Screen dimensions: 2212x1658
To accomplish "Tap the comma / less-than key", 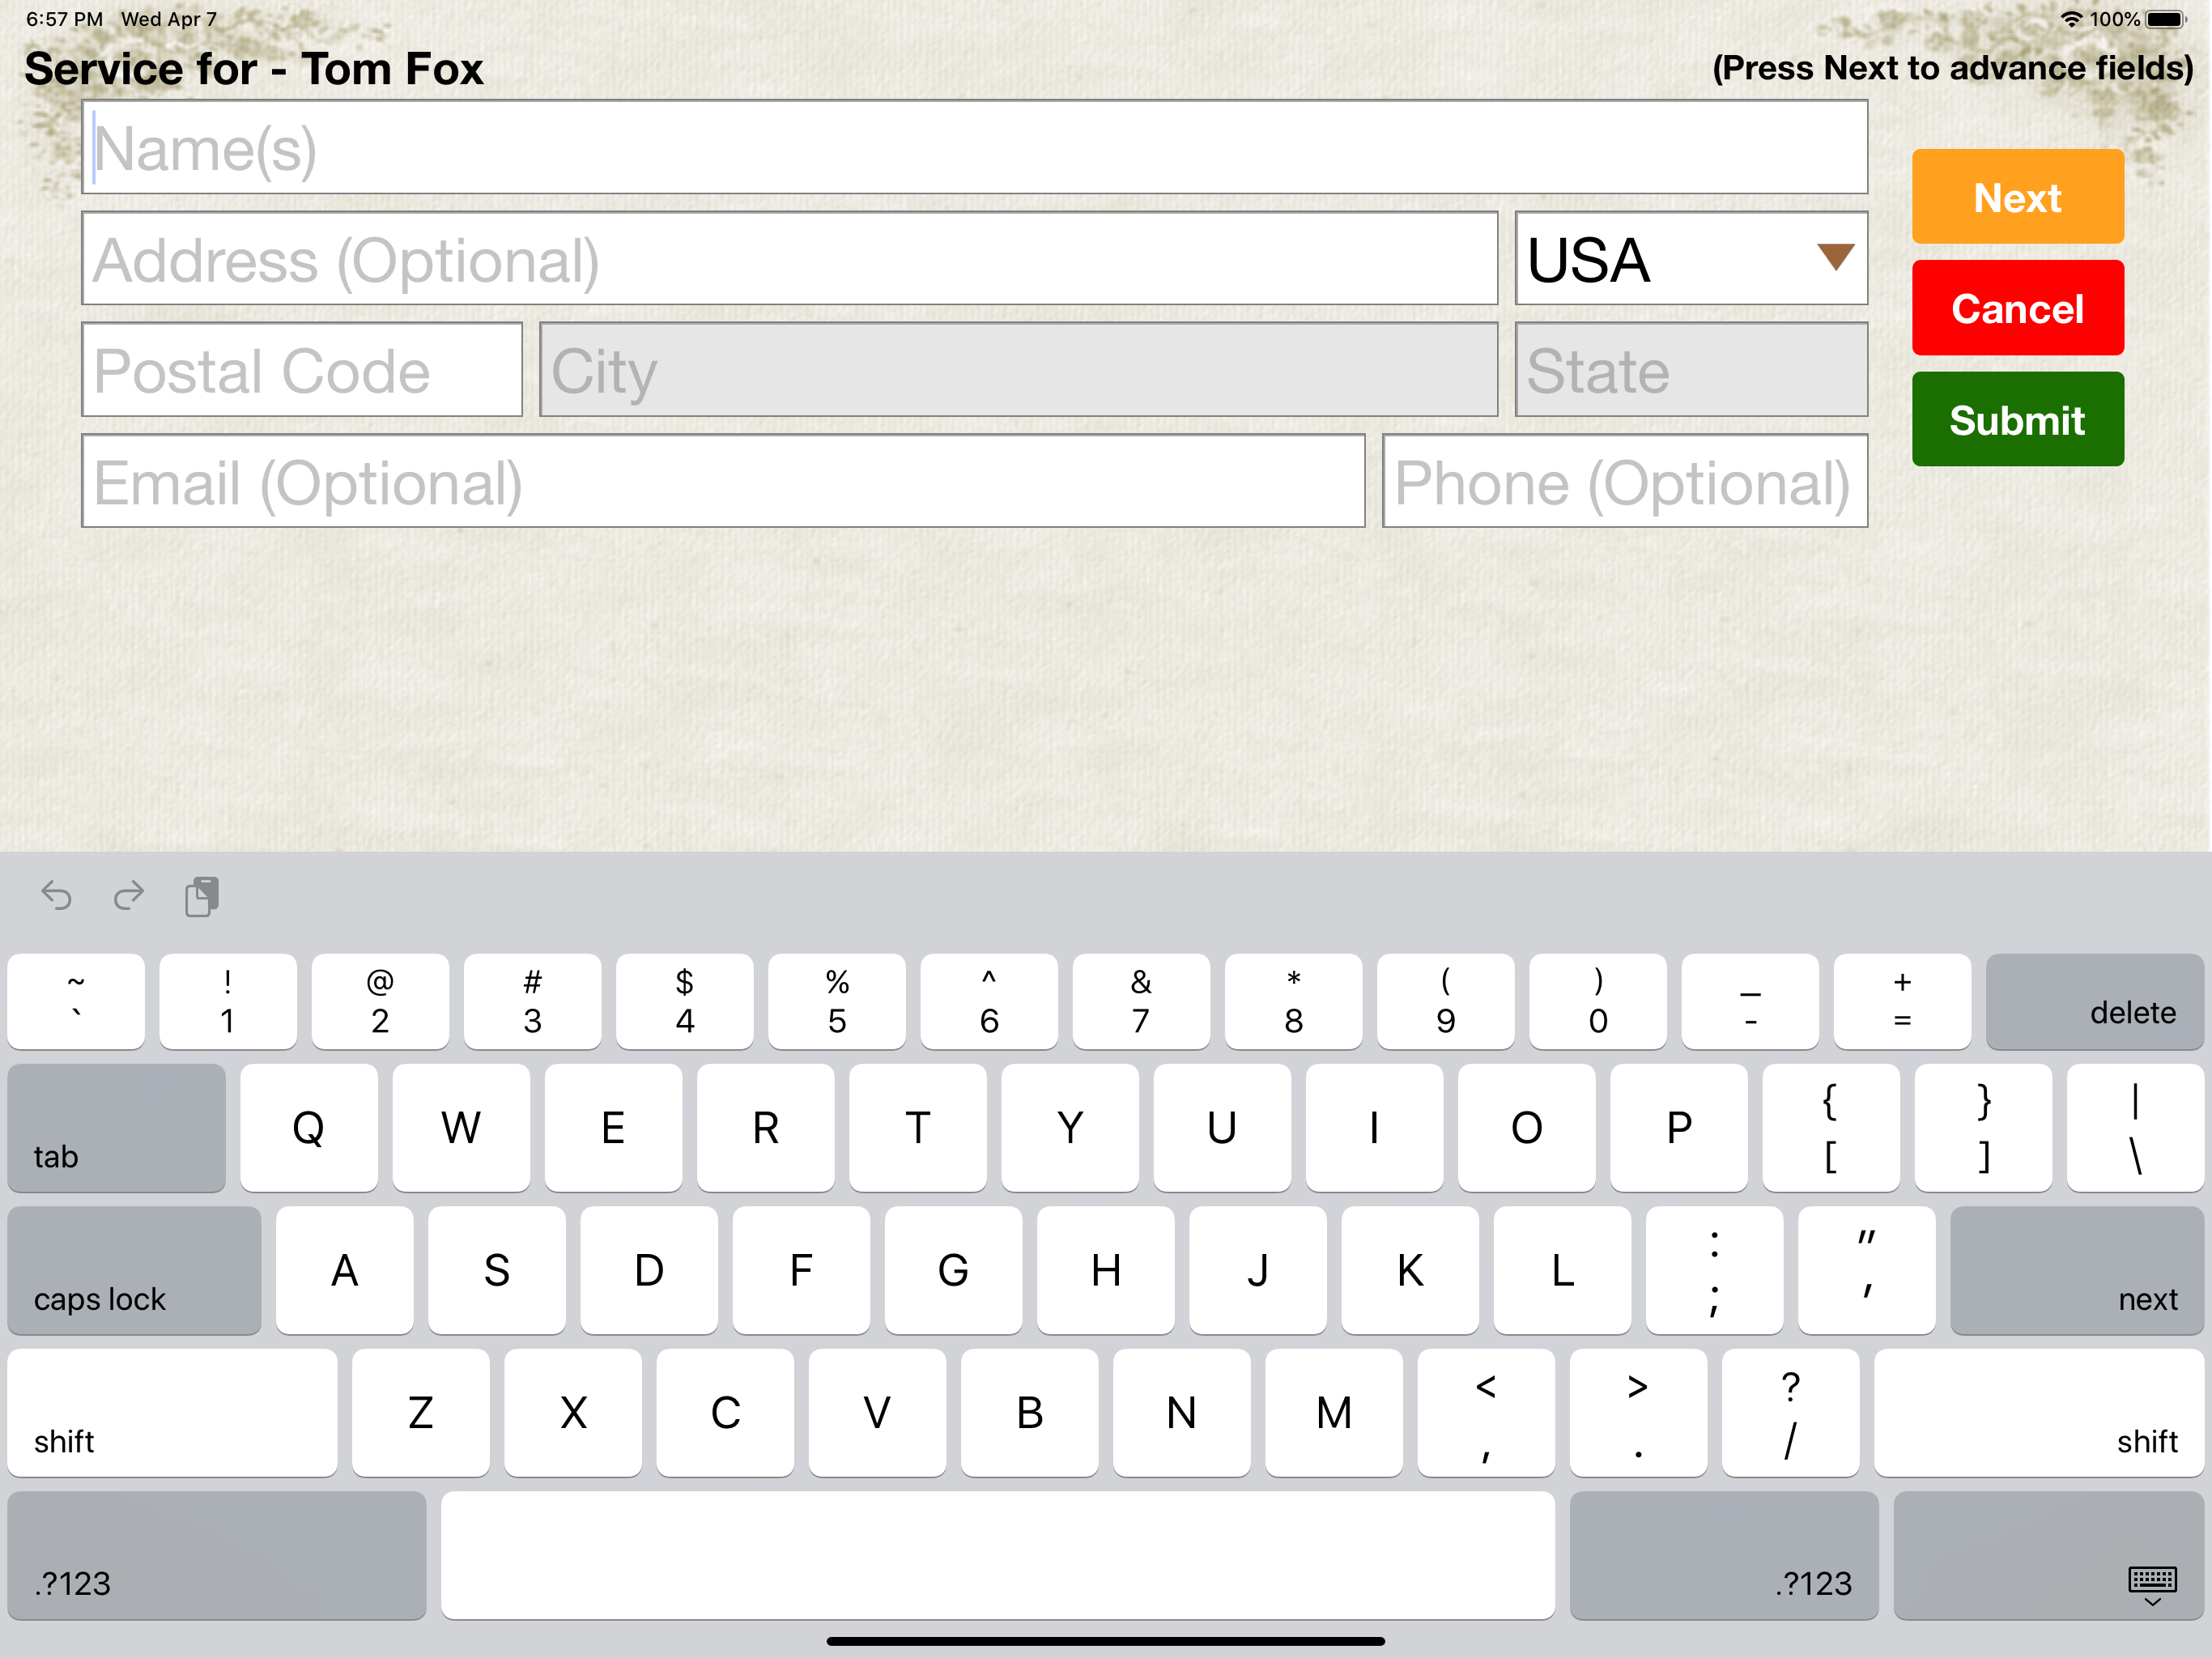I will [1486, 1412].
